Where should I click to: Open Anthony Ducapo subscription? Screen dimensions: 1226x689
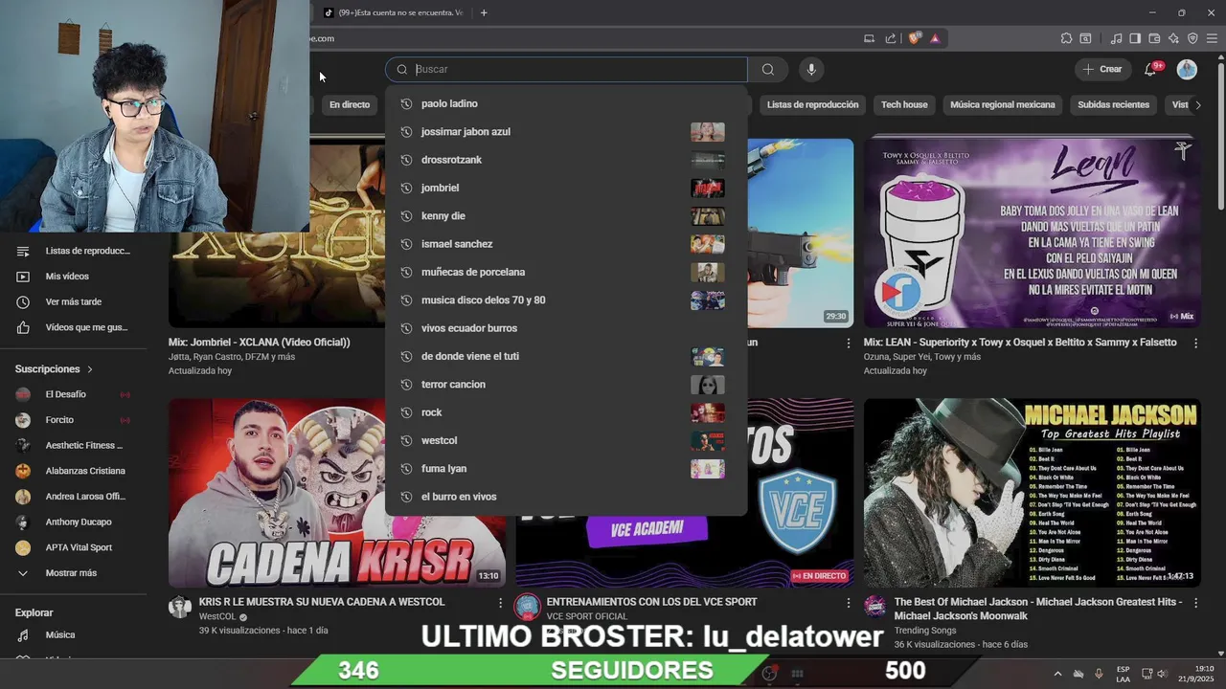pyautogui.click(x=73, y=522)
